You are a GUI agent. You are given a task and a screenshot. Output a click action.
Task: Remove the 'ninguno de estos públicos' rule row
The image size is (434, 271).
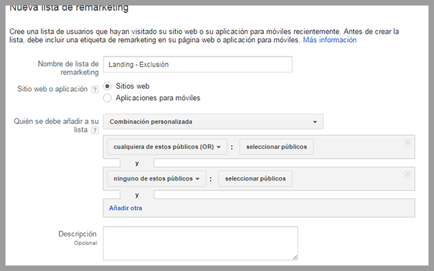click(x=407, y=174)
